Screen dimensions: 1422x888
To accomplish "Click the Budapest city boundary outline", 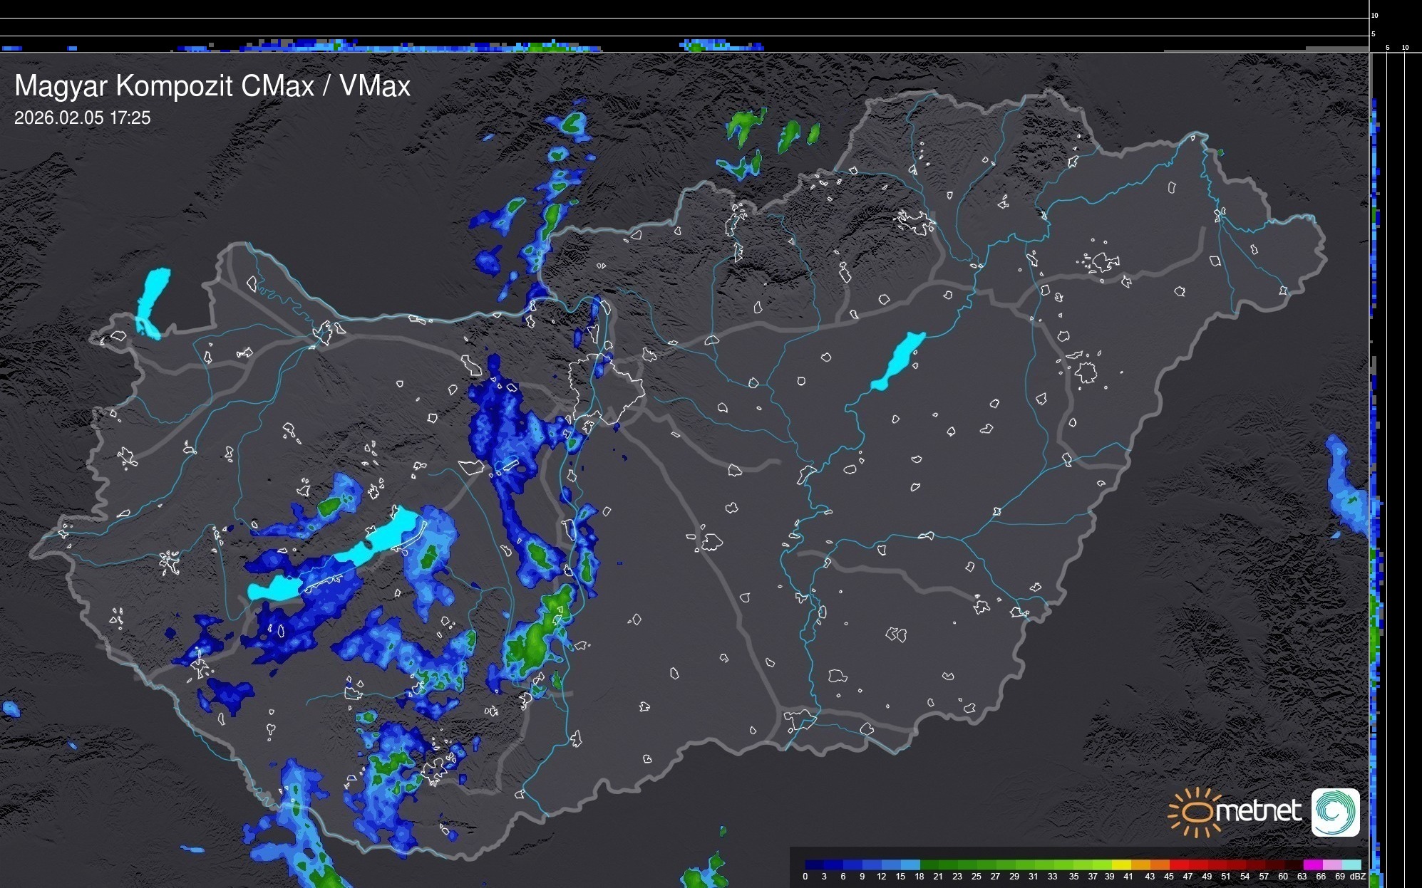I will pyautogui.click(x=606, y=388).
